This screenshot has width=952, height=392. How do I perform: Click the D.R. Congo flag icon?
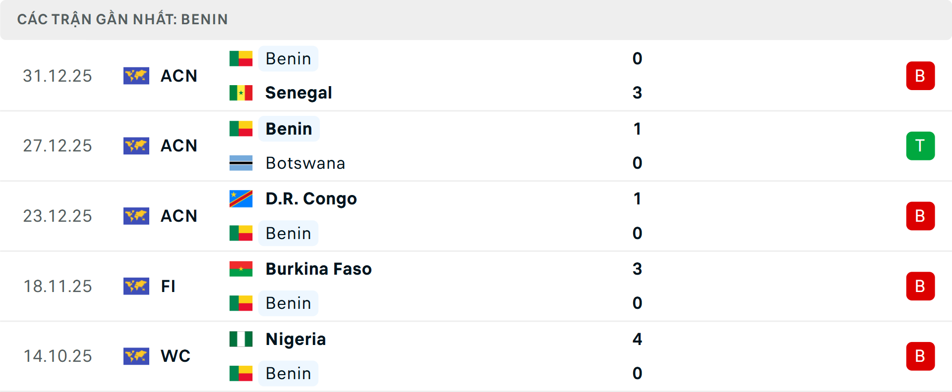(241, 198)
